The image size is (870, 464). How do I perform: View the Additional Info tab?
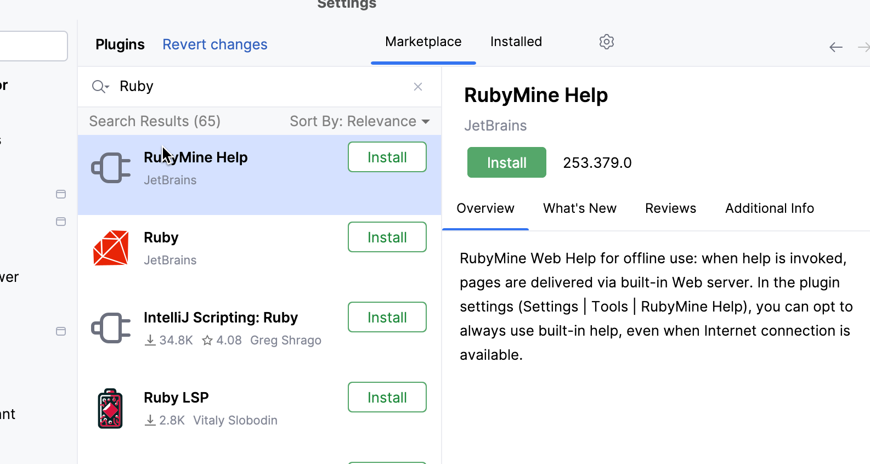(769, 208)
